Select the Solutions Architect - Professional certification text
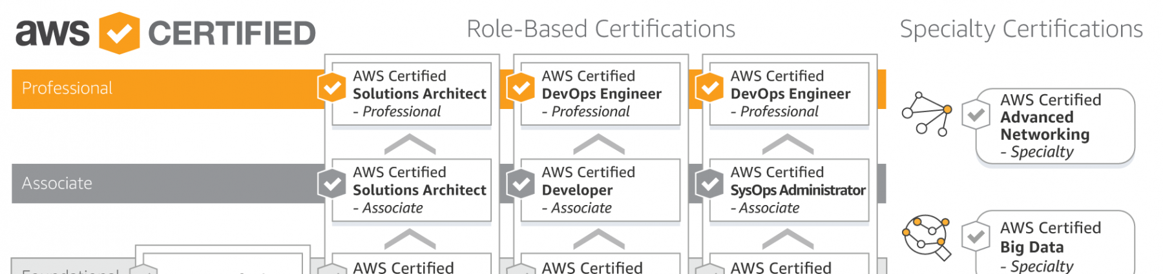This screenshot has height=274, width=1163. (419, 93)
